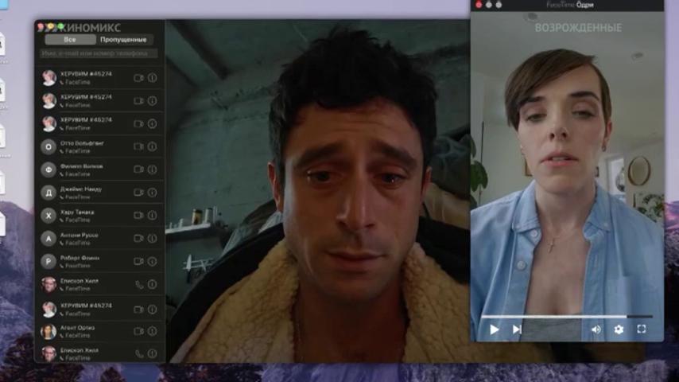The image size is (679, 382).
Task: Mute the video player volume
Action: point(596,329)
